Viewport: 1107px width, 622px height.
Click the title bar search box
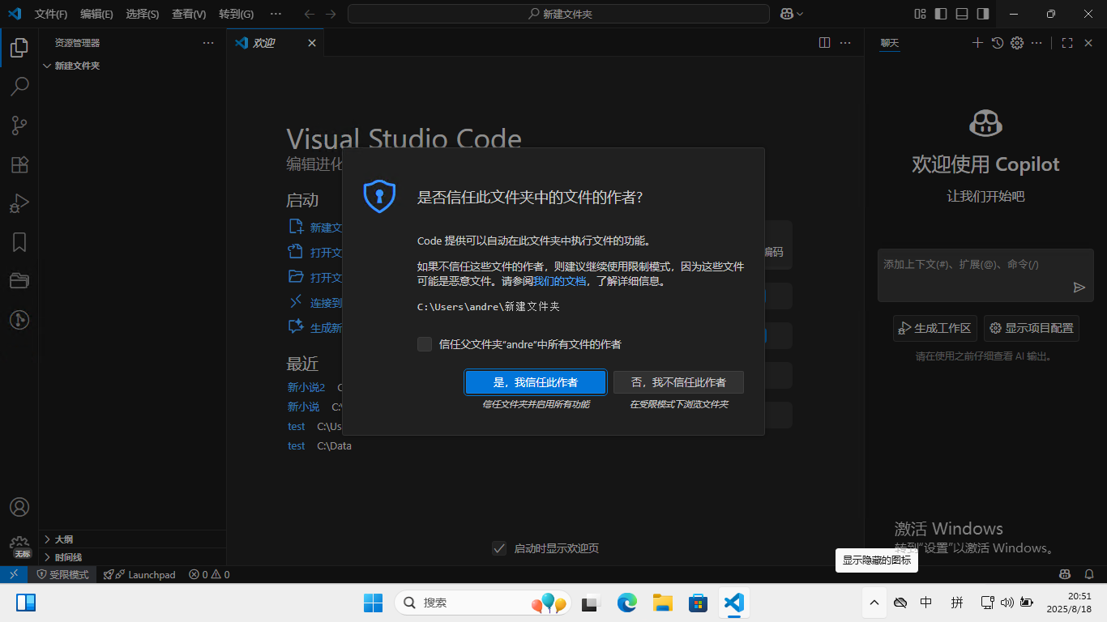coord(558,14)
